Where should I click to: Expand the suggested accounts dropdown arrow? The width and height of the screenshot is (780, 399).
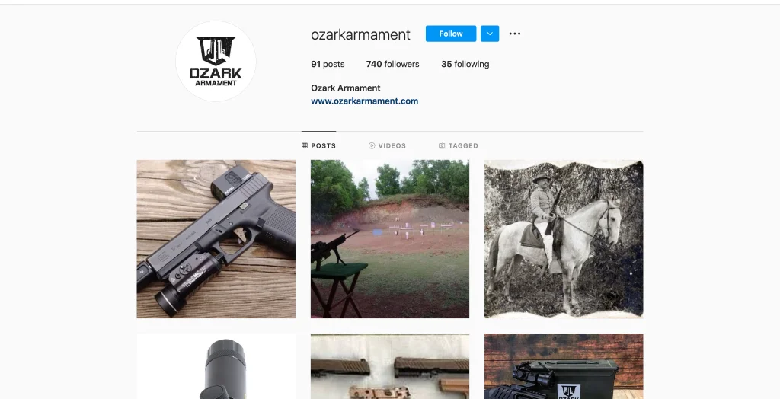(490, 34)
